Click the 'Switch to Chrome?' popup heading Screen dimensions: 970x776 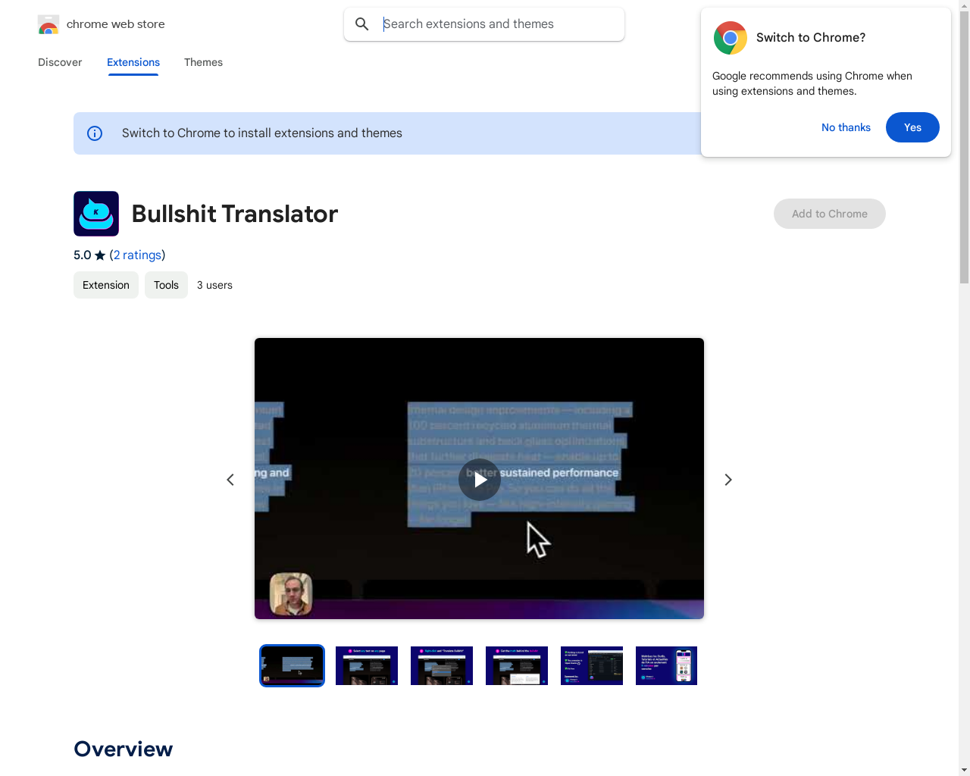click(811, 38)
